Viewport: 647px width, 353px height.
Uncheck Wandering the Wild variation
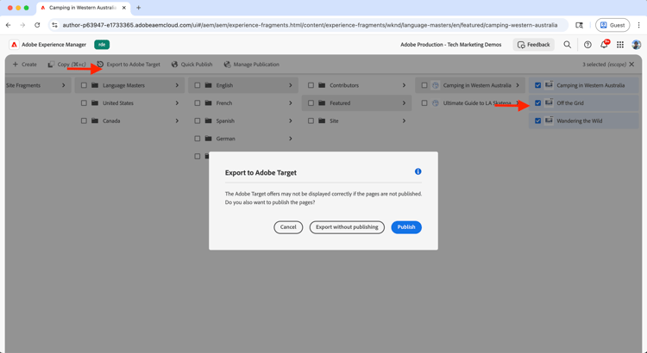tap(537, 121)
